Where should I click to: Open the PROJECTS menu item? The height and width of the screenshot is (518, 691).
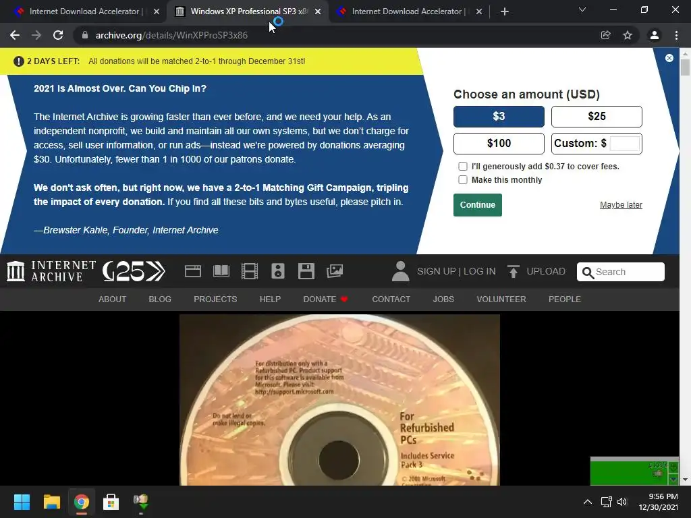(x=215, y=299)
